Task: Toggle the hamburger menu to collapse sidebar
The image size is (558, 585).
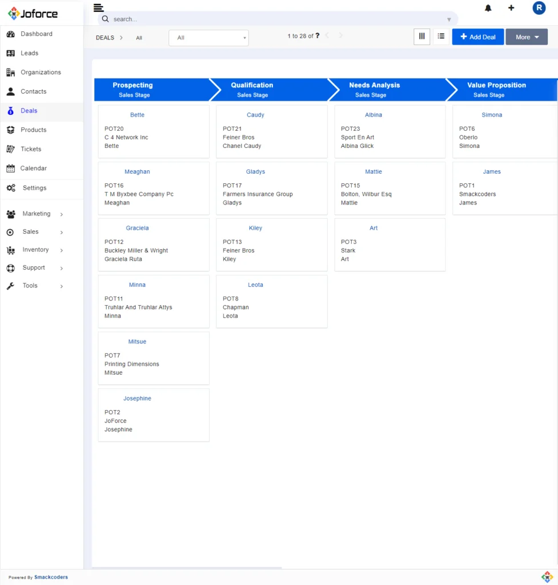Action: click(98, 7)
